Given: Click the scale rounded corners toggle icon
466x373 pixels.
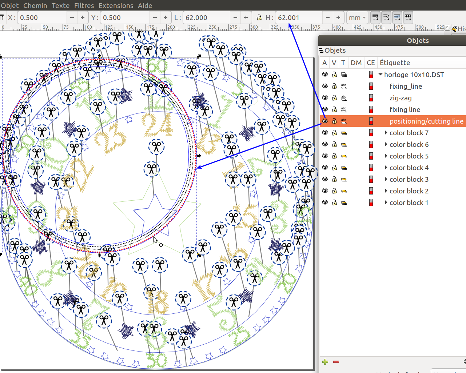Looking at the screenshot, I should (386, 17).
